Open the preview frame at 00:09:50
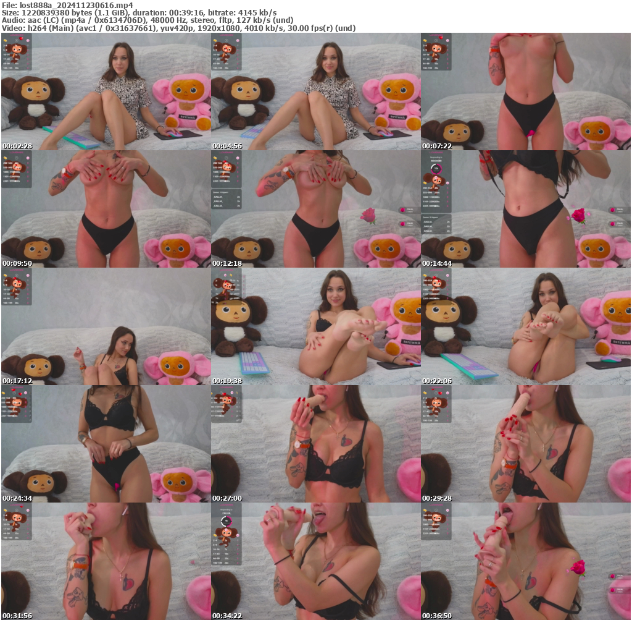 105,208
